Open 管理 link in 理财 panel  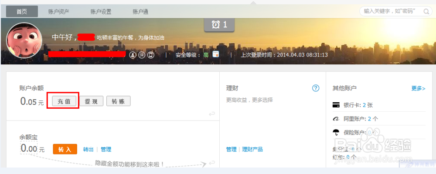pyautogui.click(x=232, y=150)
